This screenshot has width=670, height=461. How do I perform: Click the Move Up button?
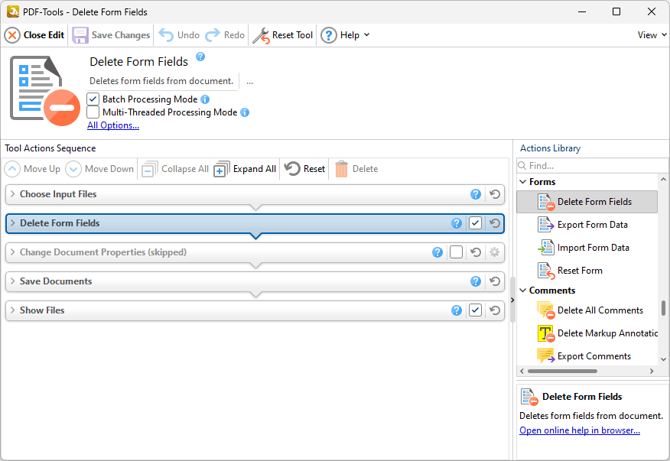(x=32, y=169)
